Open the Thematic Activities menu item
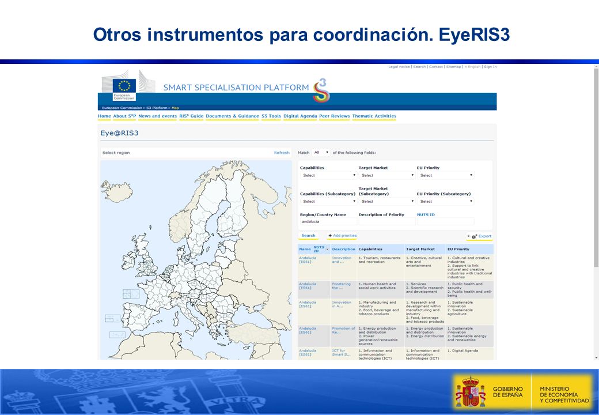This screenshot has width=599, height=415. click(374, 116)
